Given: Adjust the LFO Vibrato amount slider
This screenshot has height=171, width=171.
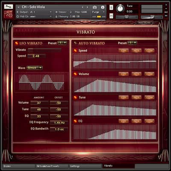Looking at the screenshot, I should tap(44, 50).
